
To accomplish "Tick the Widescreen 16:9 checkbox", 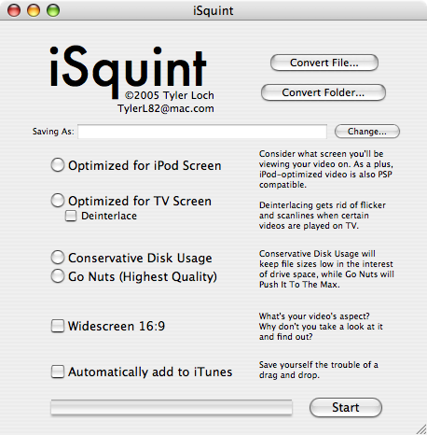I will coord(58,326).
